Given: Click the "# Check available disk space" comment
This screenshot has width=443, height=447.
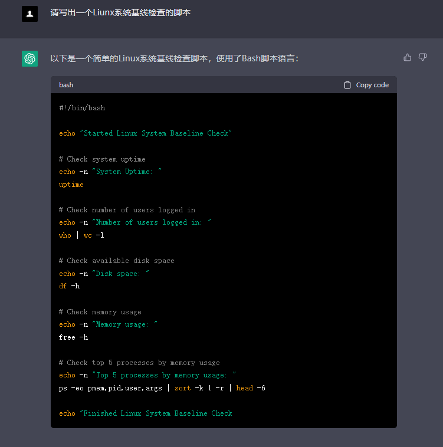Looking at the screenshot, I should click(117, 261).
